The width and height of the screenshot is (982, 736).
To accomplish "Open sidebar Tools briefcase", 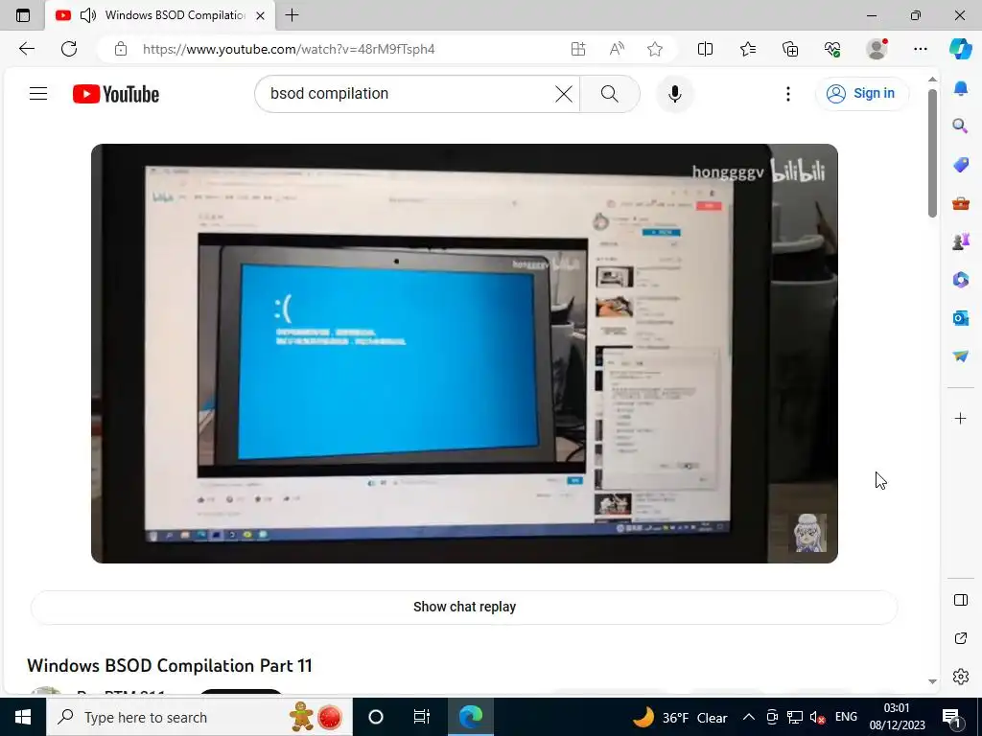I will point(961,203).
